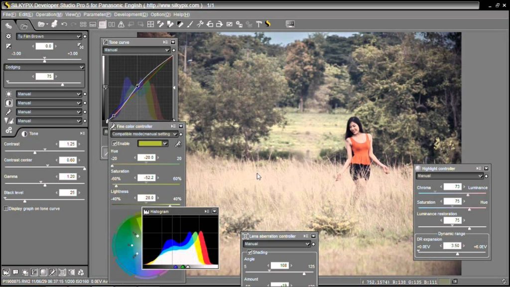The image size is (510, 287).
Task: Expand the Histogram panel options menu
Action: pos(207,211)
